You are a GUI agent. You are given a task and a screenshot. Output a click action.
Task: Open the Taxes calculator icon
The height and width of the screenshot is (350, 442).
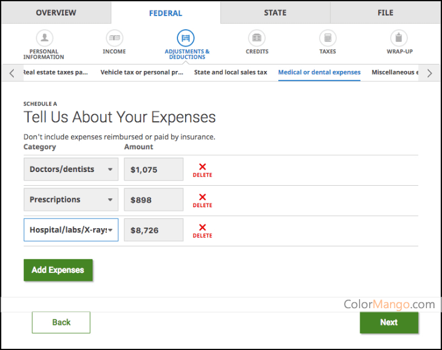point(327,38)
